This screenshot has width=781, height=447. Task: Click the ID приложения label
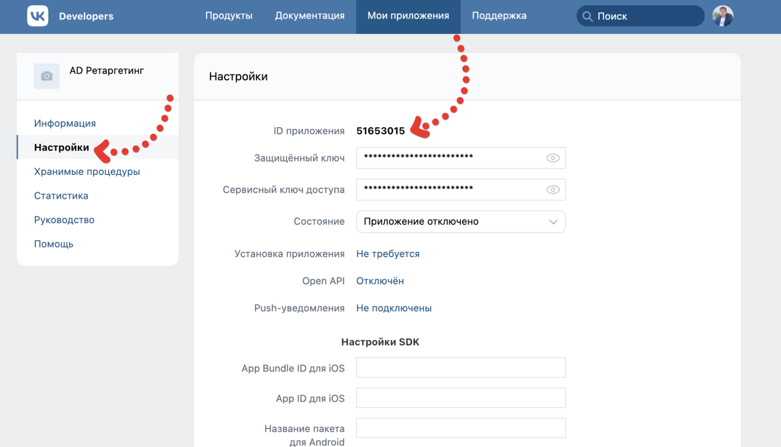pyautogui.click(x=309, y=131)
